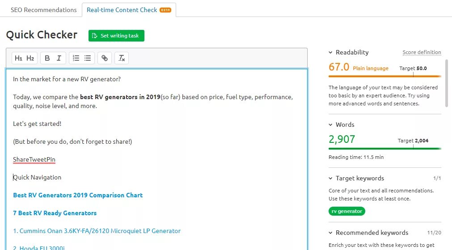
Task: Switch to SEO Recommendations tab
Action: (x=44, y=10)
